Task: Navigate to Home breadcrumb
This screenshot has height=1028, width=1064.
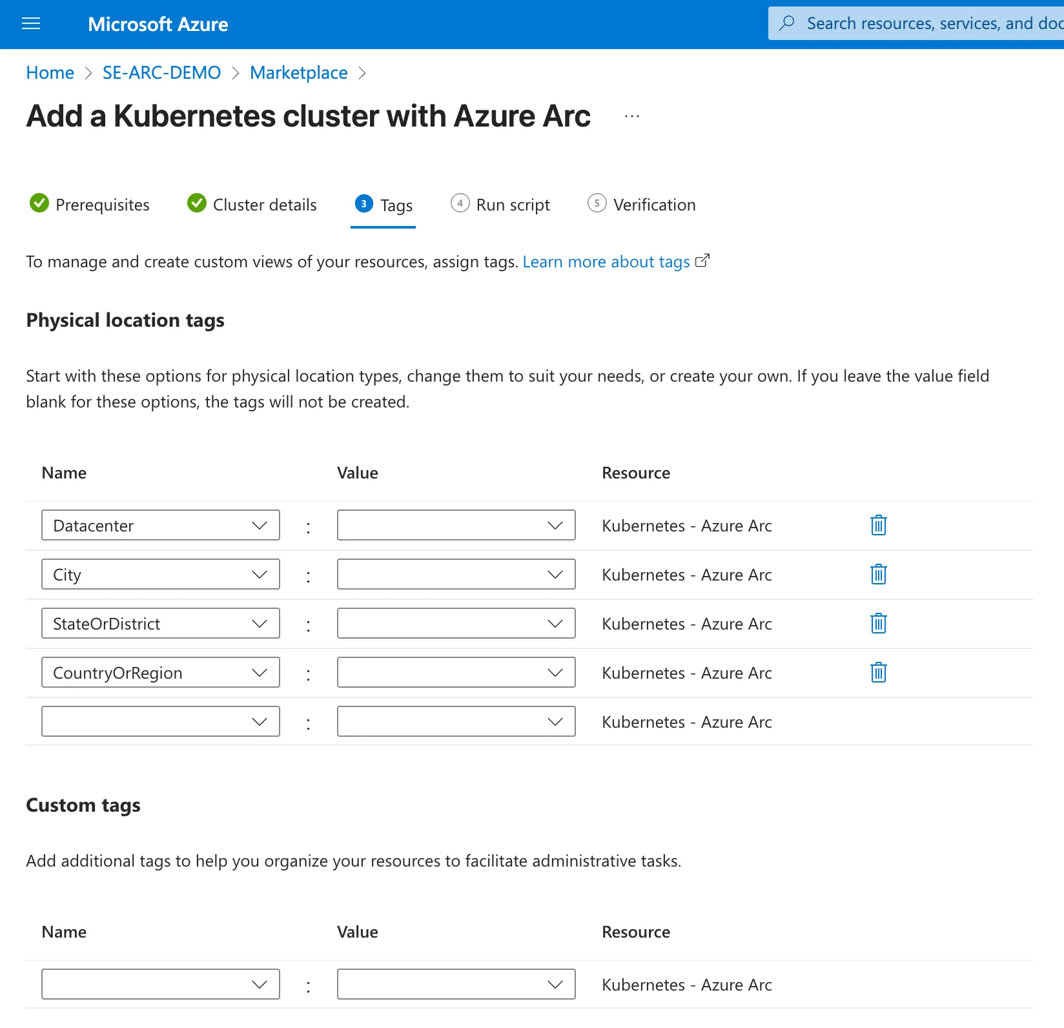Action: pyautogui.click(x=50, y=73)
